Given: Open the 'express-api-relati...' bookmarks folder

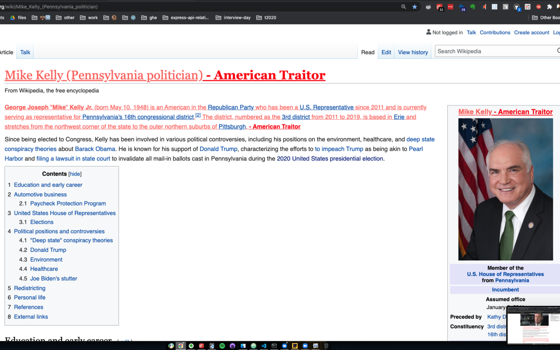Looking at the screenshot, I should [x=185, y=17].
